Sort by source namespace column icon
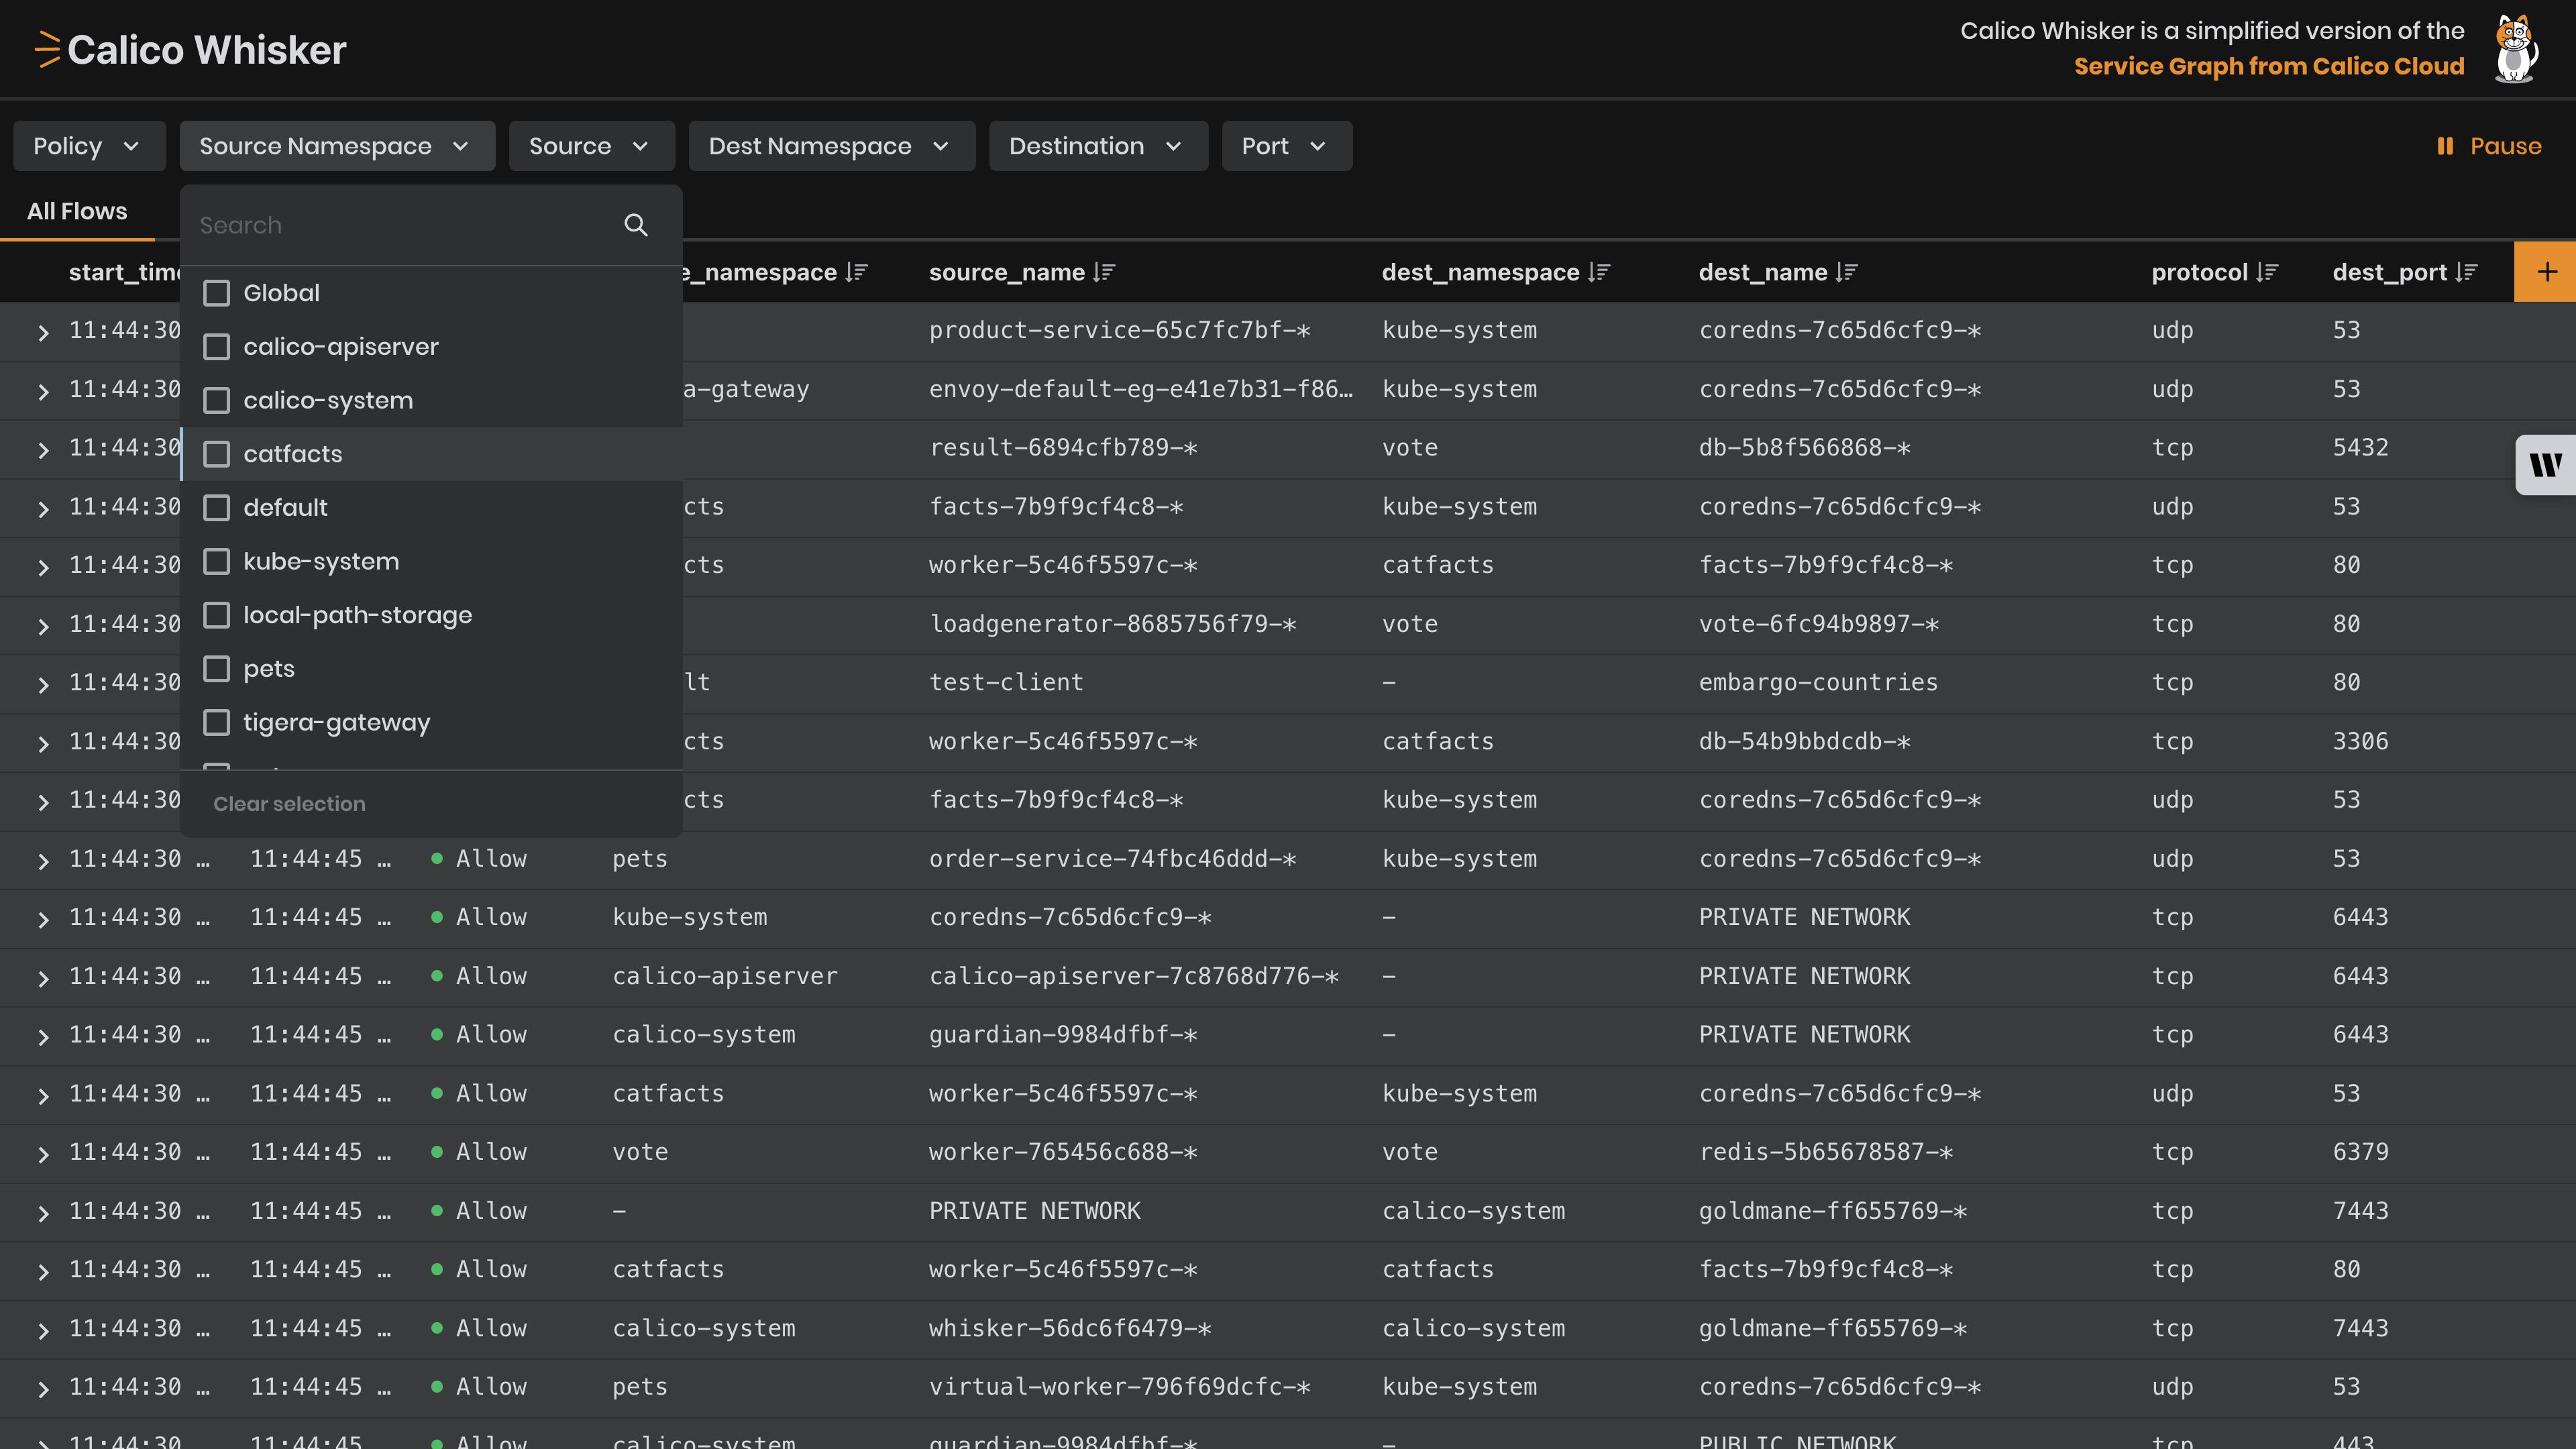2576x1449 pixels. click(x=856, y=272)
